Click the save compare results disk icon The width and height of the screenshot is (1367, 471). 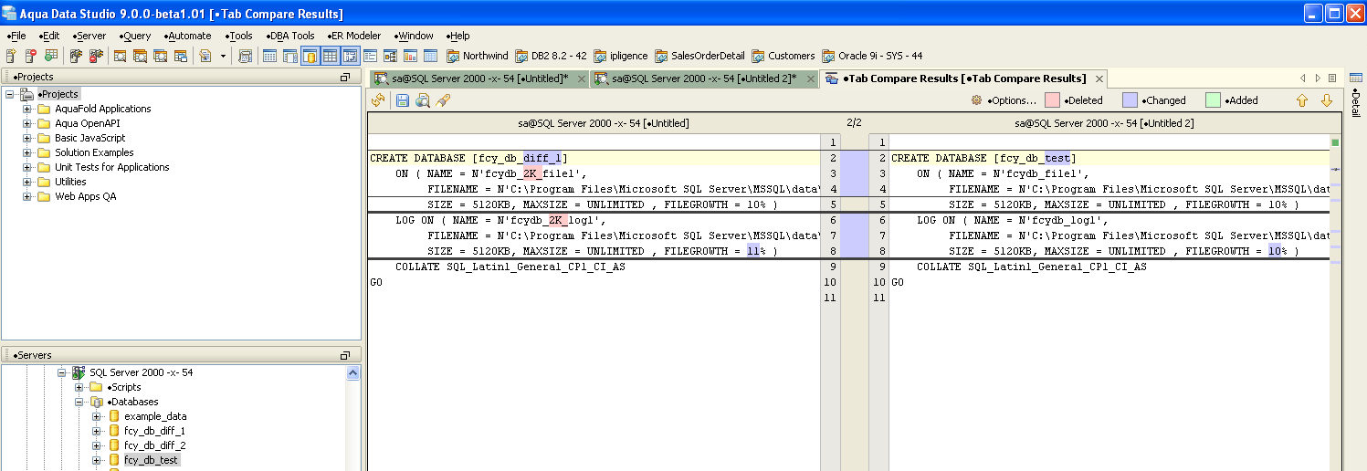tap(403, 100)
